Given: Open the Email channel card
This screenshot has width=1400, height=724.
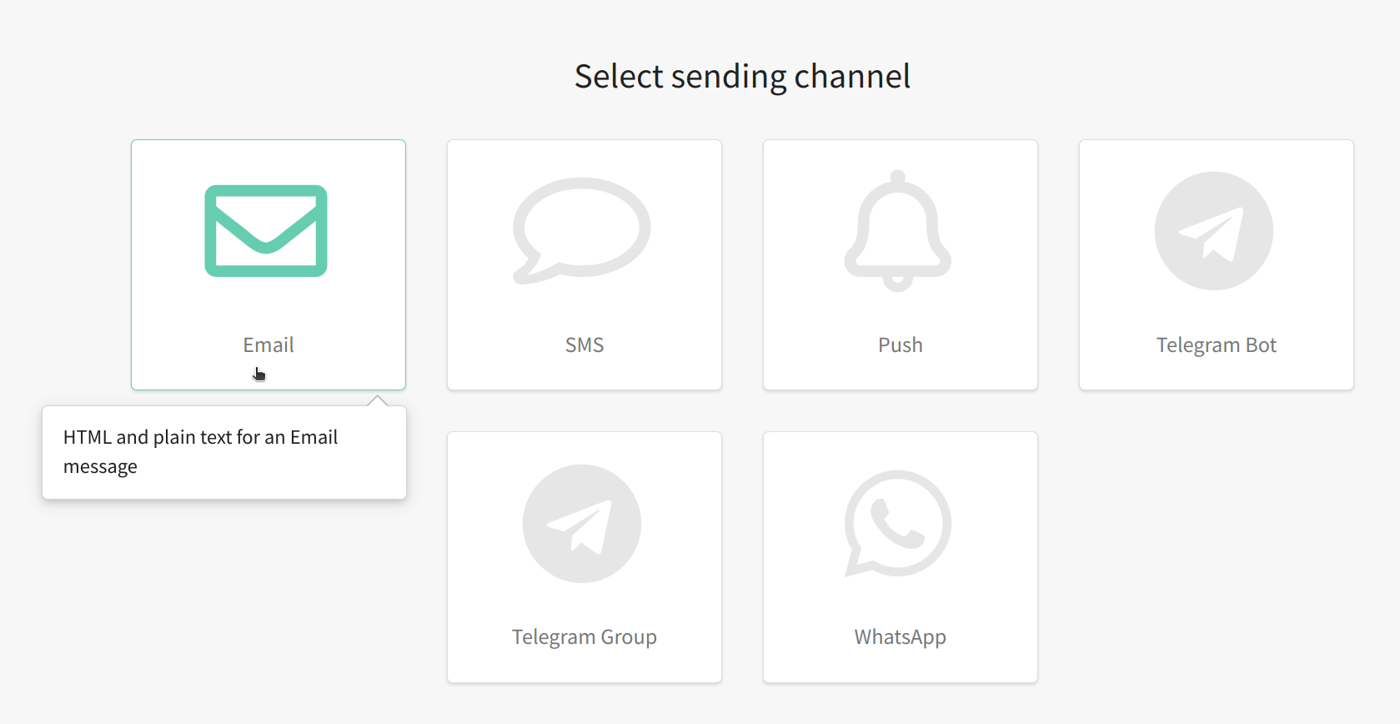Looking at the screenshot, I should tap(268, 264).
